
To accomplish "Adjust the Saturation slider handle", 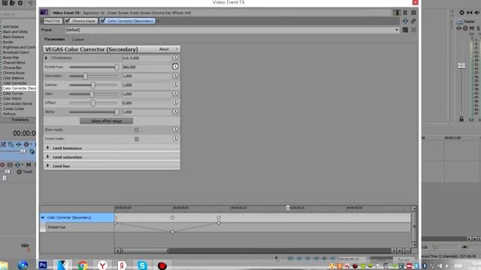I will click(x=86, y=76).
